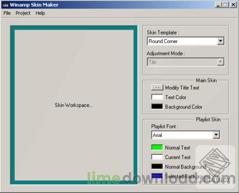The height and width of the screenshot is (193, 239).
Task: Pick the black Background Color swatch
Action: [x=157, y=107]
